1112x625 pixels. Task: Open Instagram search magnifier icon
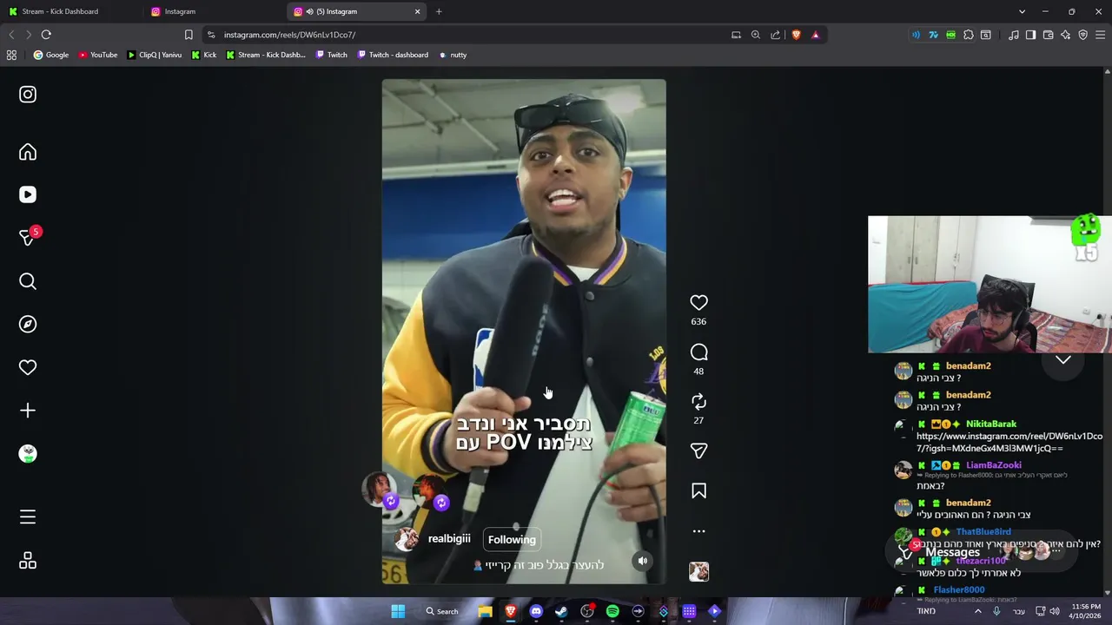click(28, 281)
